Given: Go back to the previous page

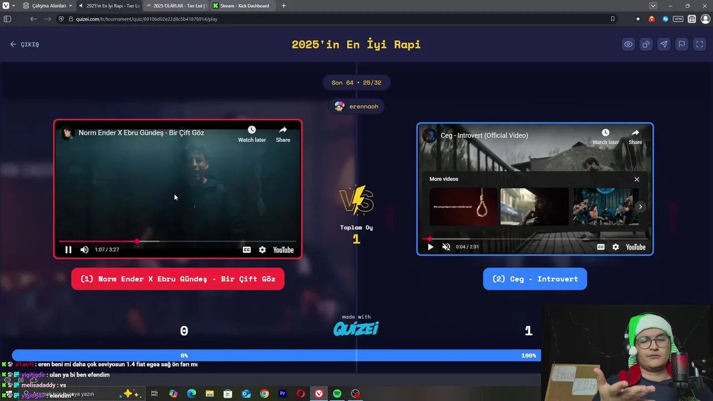Looking at the screenshot, I should click(33, 19).
